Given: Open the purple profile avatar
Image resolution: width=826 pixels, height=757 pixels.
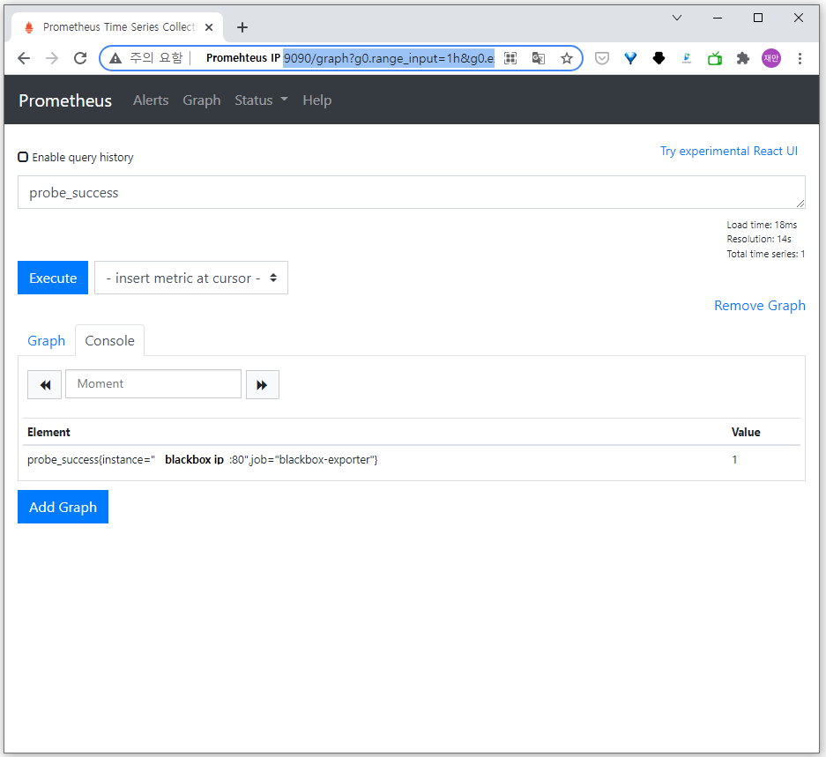Looking at the screenshot, I should tap(771, 58).
